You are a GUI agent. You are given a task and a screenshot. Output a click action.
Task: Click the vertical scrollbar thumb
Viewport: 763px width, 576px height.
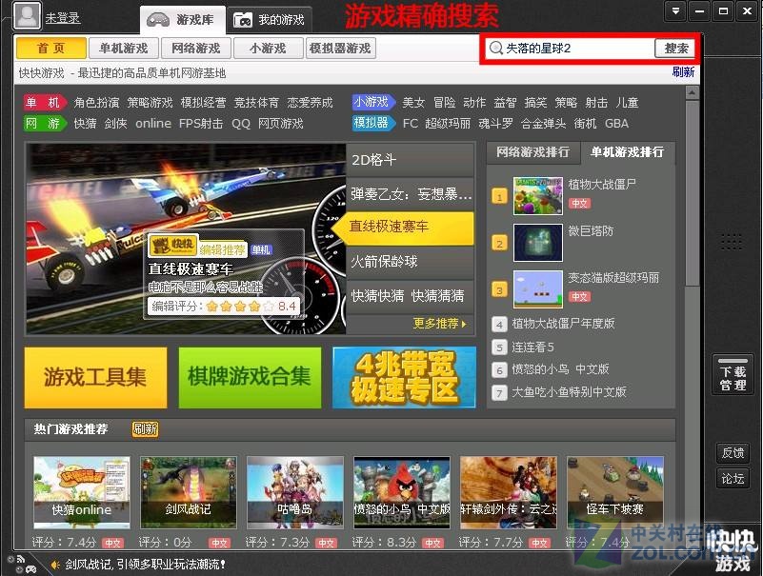[692, 192]
